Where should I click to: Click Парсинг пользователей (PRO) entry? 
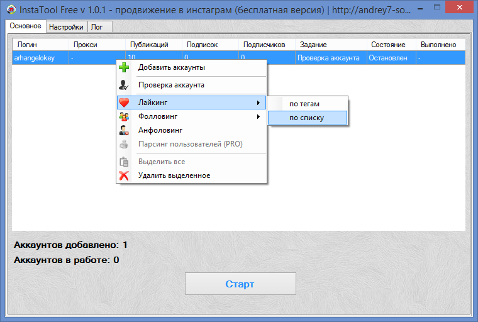[191, 144]
